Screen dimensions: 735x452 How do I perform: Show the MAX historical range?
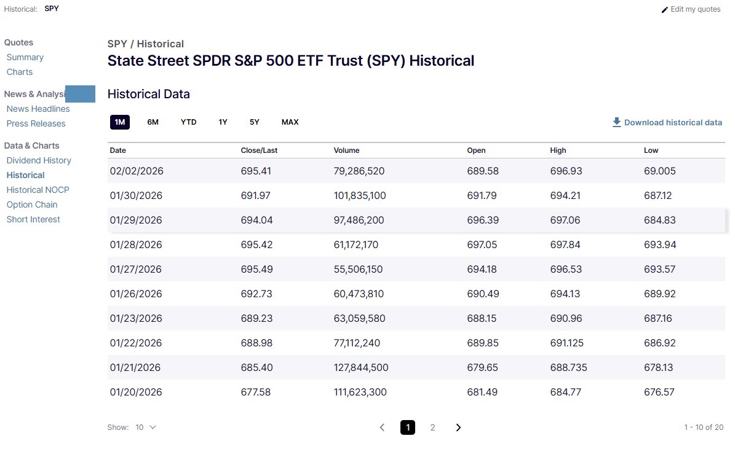(x=290, y=122)
